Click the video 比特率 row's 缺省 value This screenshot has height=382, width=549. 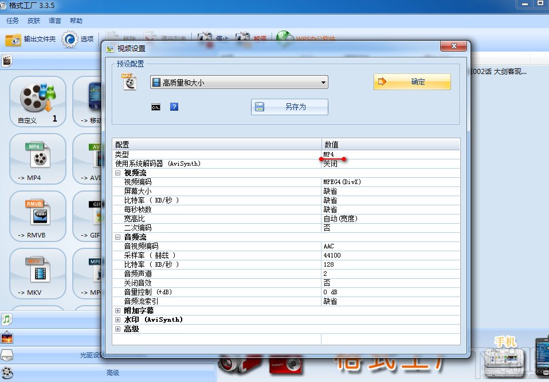coord(390,200)
